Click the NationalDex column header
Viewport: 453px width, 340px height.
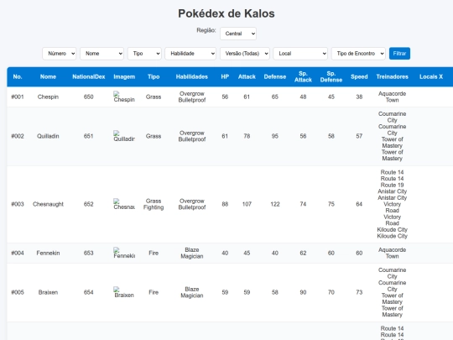(x=89, y=76)
